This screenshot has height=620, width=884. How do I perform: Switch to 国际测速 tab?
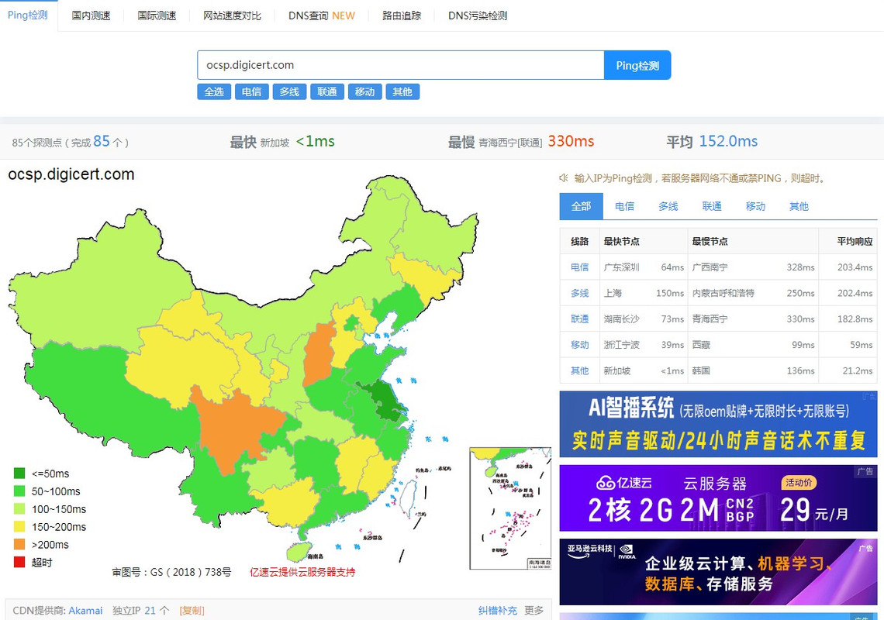click(157, 15)
